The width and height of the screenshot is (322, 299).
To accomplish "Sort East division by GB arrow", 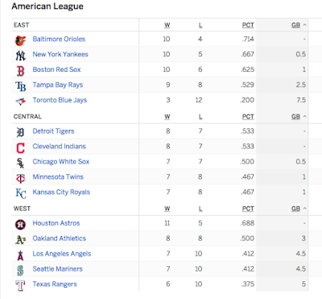I will click(304, 25).
